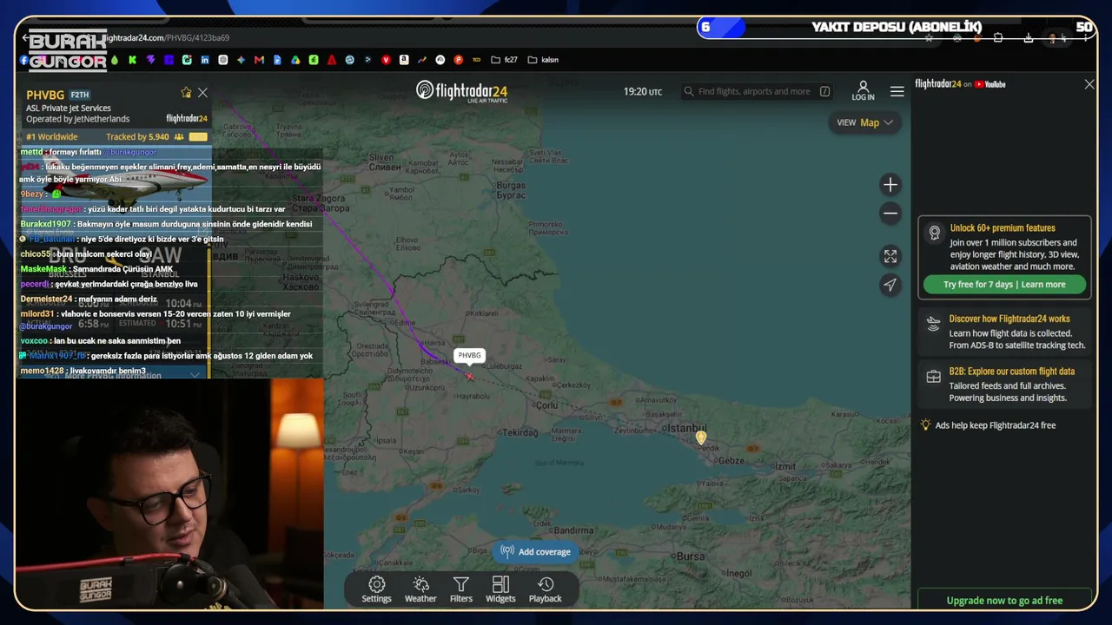This screenshot has height=625, width=1112.
Task: Open the browser extensions puzzle icon
Action: [x=998, y=38]
